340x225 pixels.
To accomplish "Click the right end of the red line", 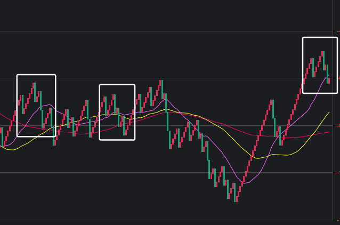I will (x=328, y=131).
